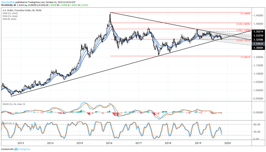266x152 pixels.
Task: Click the MACD (12, 26, close, 9) label
Action: tap(14, 104)
